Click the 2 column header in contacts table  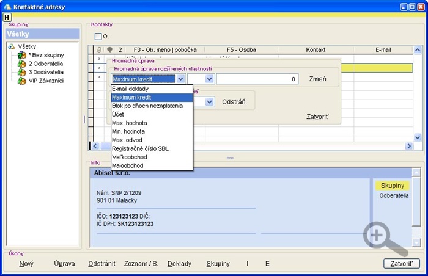120,49
